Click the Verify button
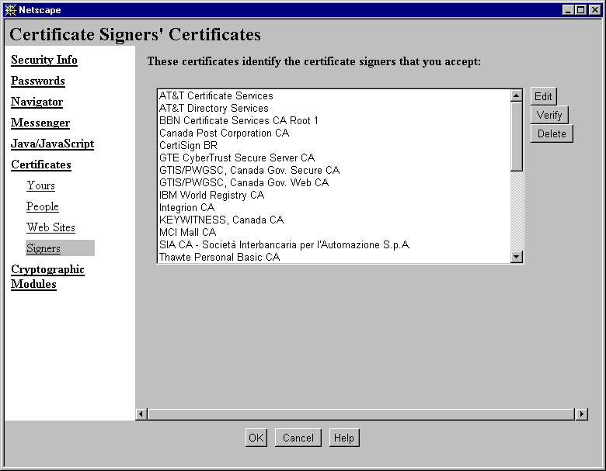The width and height of the screenshot is (606, 471). pos(549,115)
